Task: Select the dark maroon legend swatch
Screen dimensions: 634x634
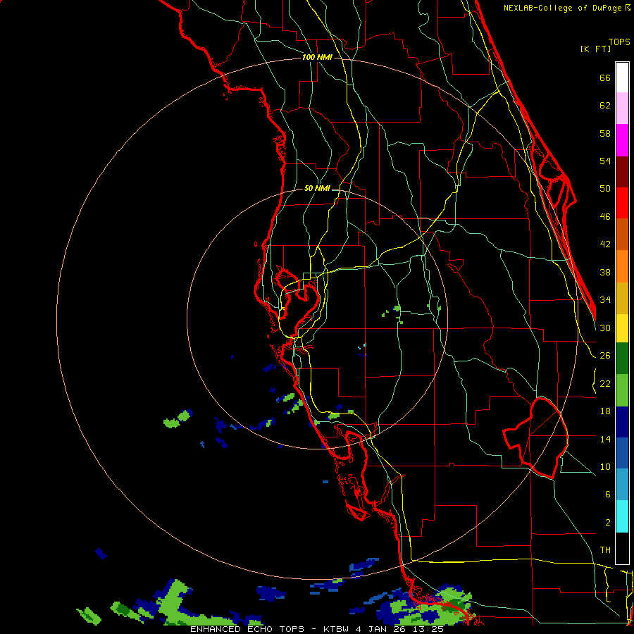Action: pos(622,171)
